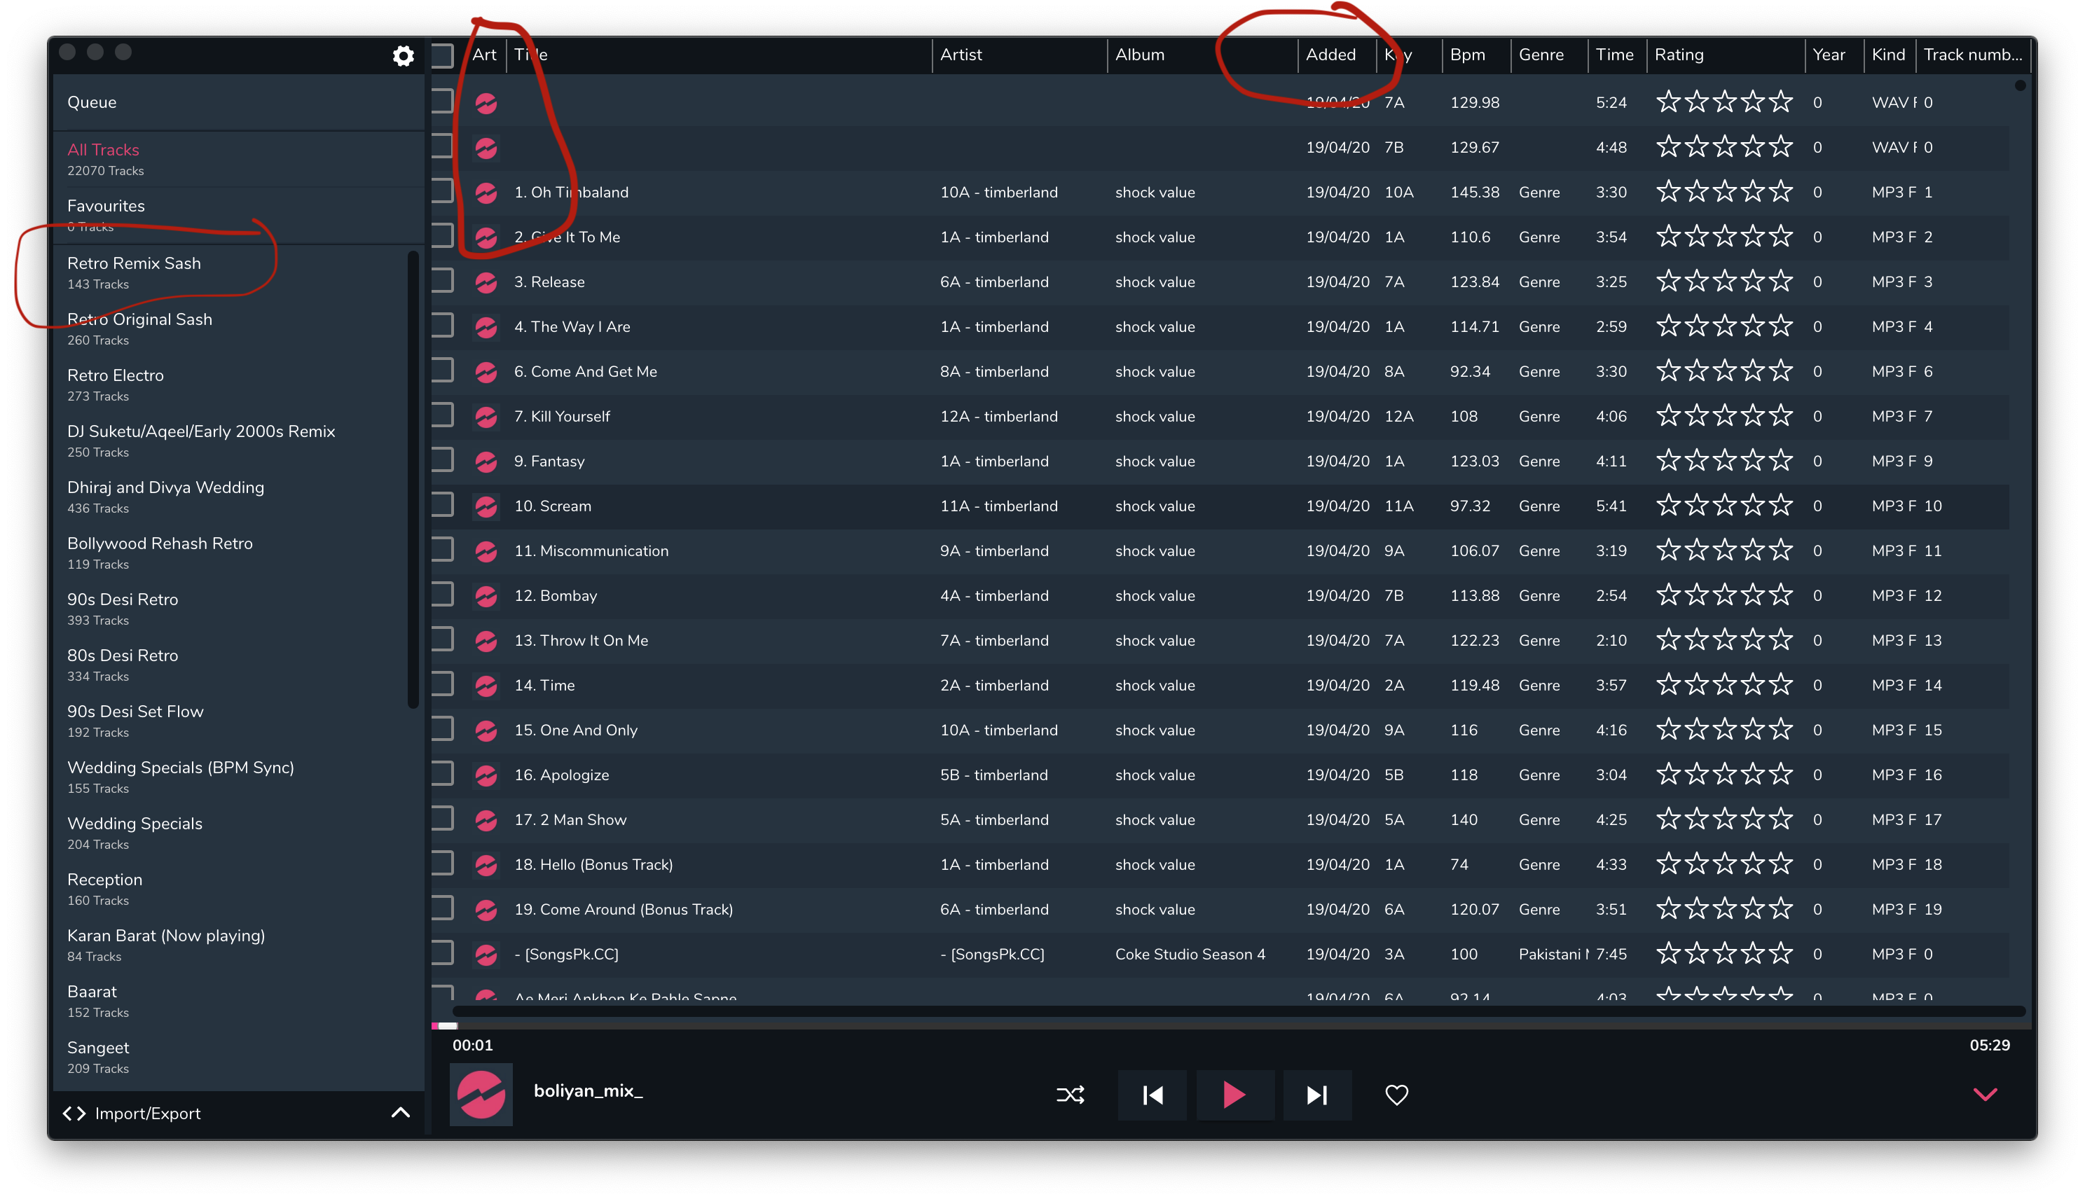2085x1199 pixels.
Task: Click the Import/Export code brackets icon
Action: tap(74, 1114)
